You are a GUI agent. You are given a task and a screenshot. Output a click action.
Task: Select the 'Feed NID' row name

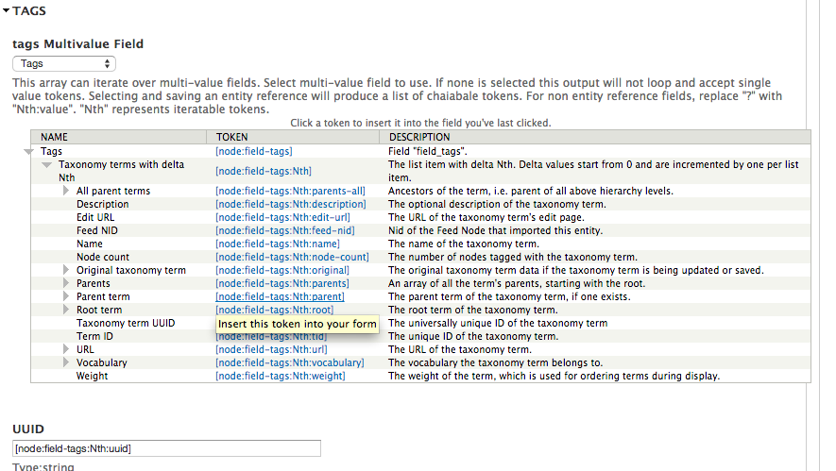click(x=97, y=230)
